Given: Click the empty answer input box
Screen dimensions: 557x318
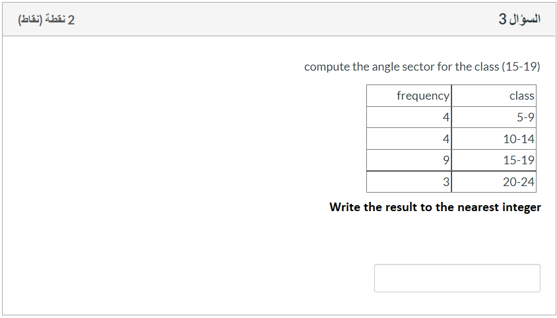Looking at the screenshot, I should [457, 278].
